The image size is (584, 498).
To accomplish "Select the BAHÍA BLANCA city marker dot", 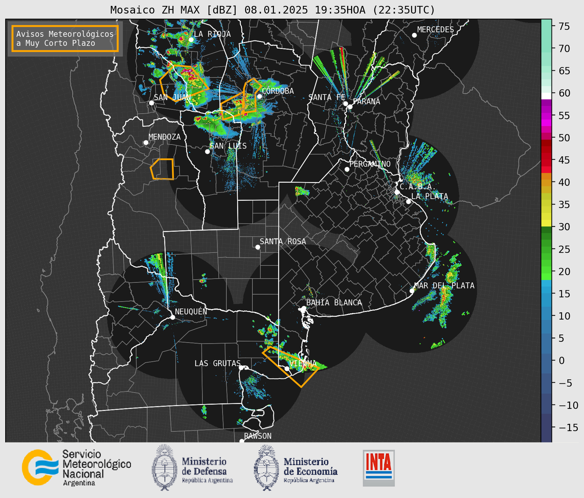I will click(304, 308).
